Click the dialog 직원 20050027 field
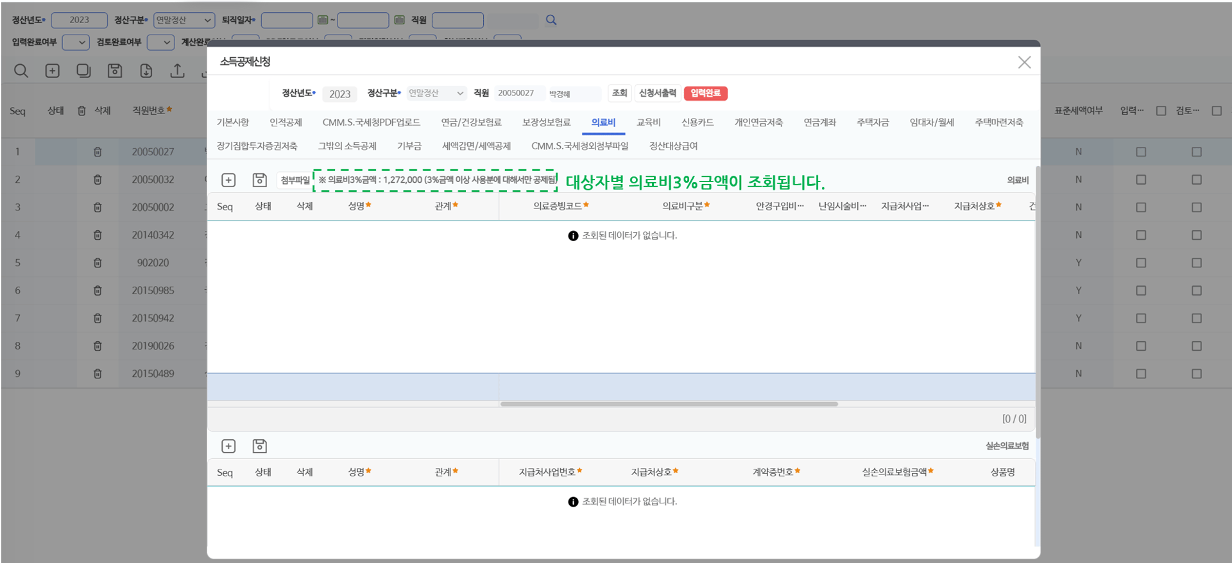 pyautogui.click(x=520, y=94)
